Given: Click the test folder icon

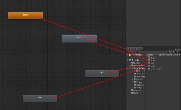Looking at the screenshot, I should click(133, 93).
